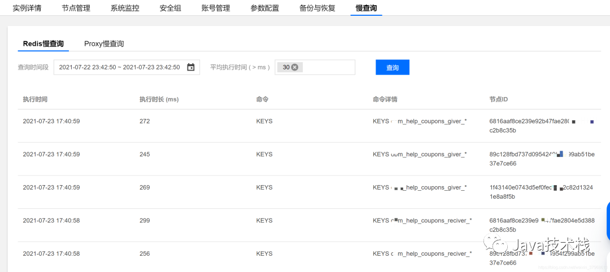The height and width of the screenshot is (272, 610).
Task: Click KEYS command in the 256 ms row
Action: [264, 253]
